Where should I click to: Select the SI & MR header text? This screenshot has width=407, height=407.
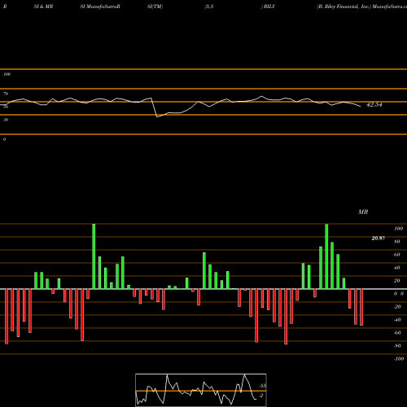point(43,7)
